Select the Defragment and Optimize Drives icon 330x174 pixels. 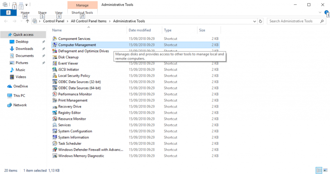click(55, 51)
